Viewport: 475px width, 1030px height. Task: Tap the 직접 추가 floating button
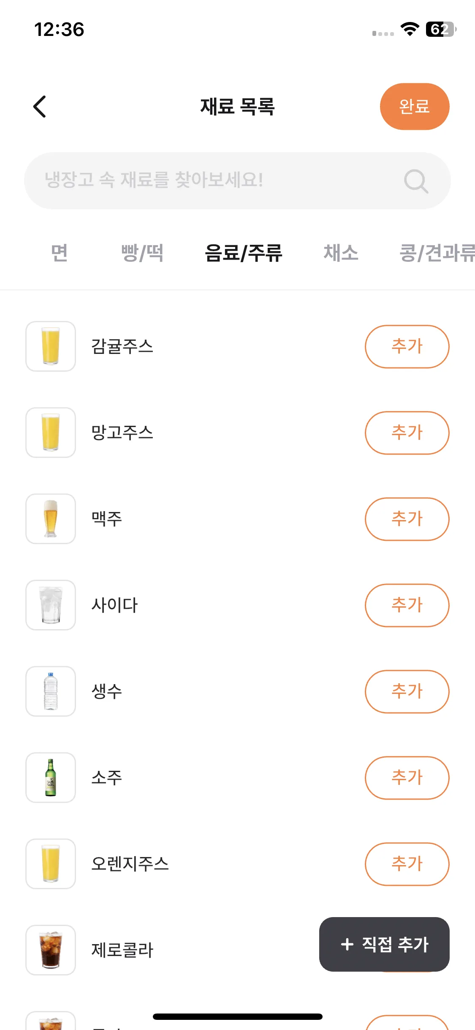point(384,944)
